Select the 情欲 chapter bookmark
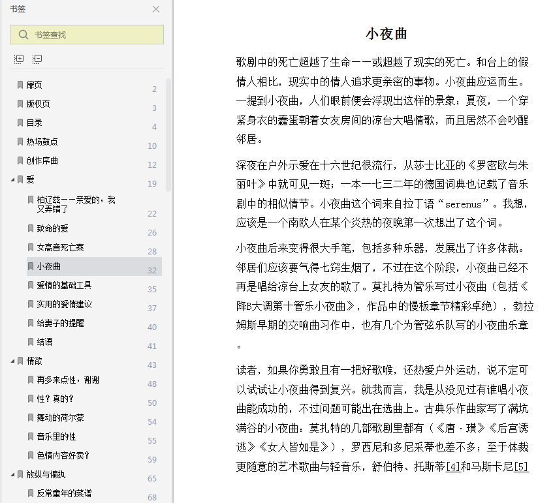The width and height of the screenshot is (553, 503). pos(34,361)
